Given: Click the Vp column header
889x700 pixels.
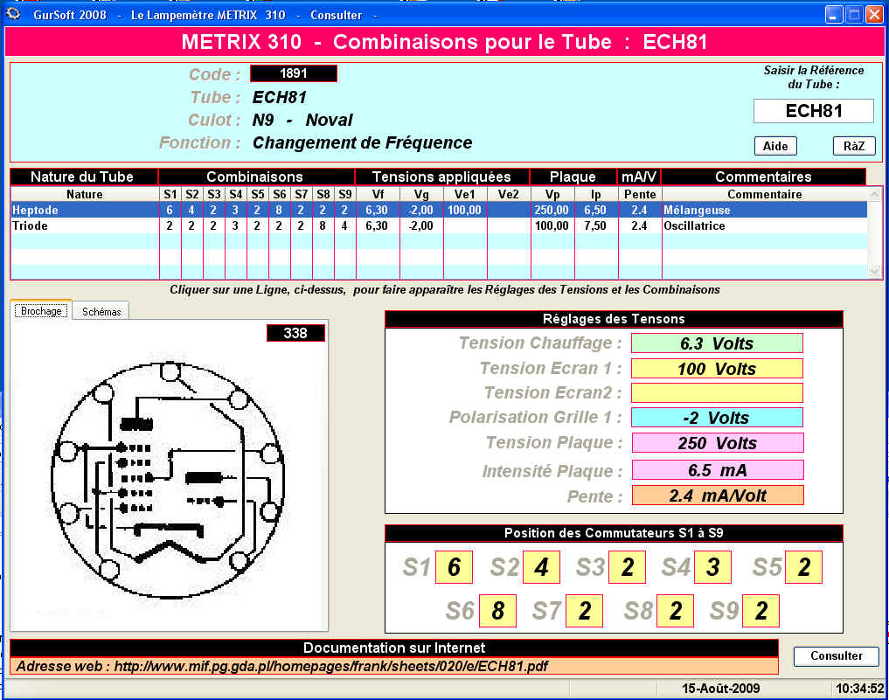Looking at the screenshot, I should click(x=552, y=194).
